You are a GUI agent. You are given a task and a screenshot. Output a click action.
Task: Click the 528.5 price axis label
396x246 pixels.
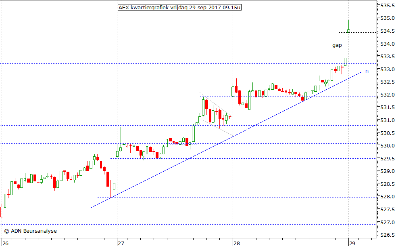click(x=388, y=184)
